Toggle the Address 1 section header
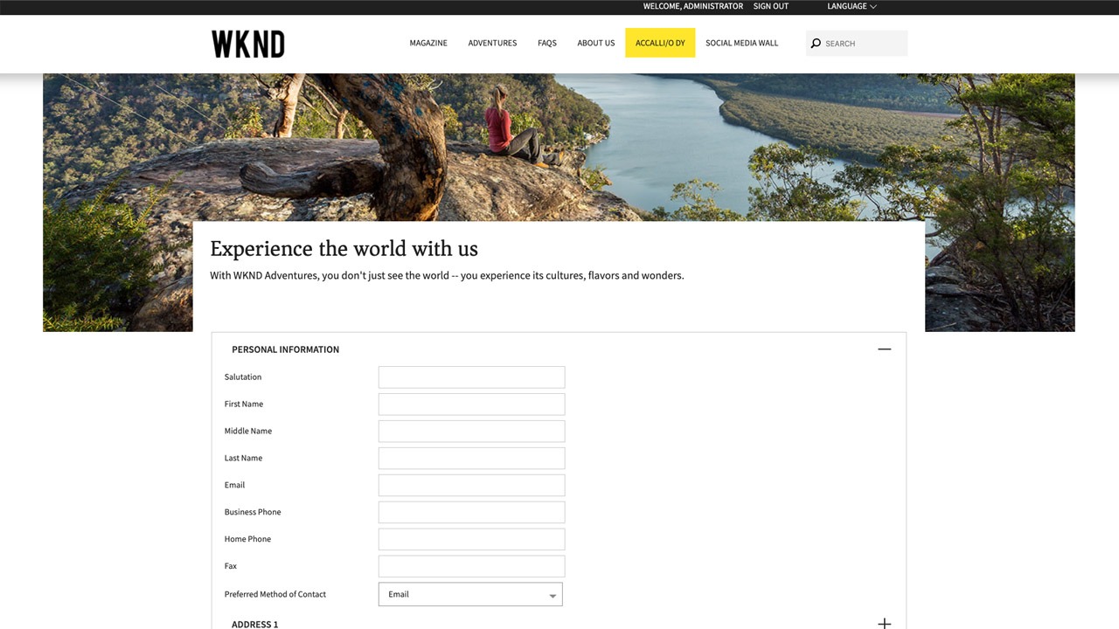The height and width of the screenshot is (629, 1119). click(x=255, y=624)
